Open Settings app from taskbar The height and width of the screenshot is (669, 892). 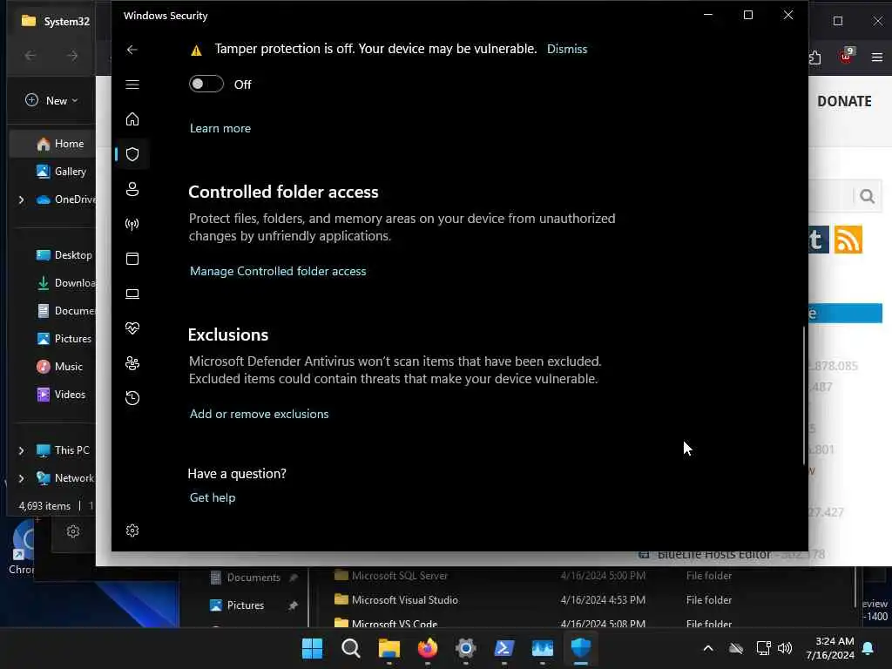[465, 648]
